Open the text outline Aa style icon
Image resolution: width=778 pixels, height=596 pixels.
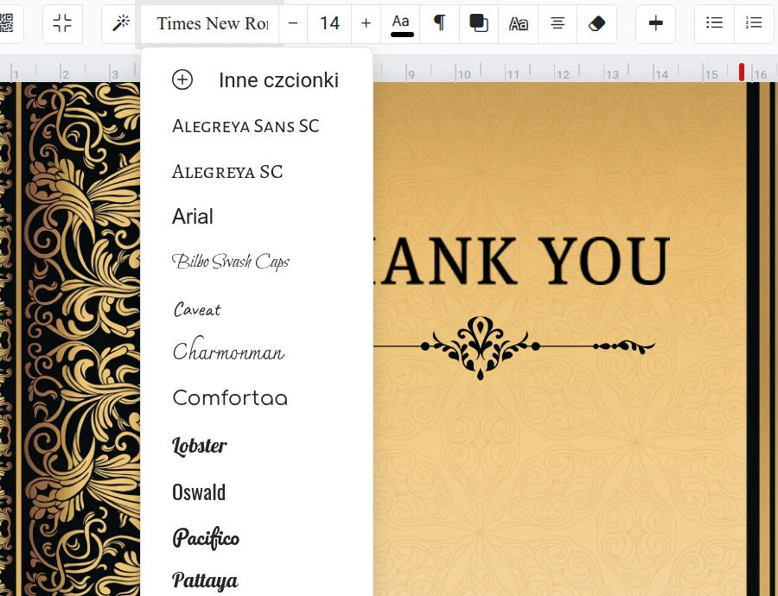[x=519, y=23]
